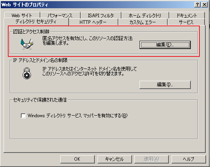Click the handshake authentication icon
Viewport: 210px width, 167px height.
tap(27, 44)
